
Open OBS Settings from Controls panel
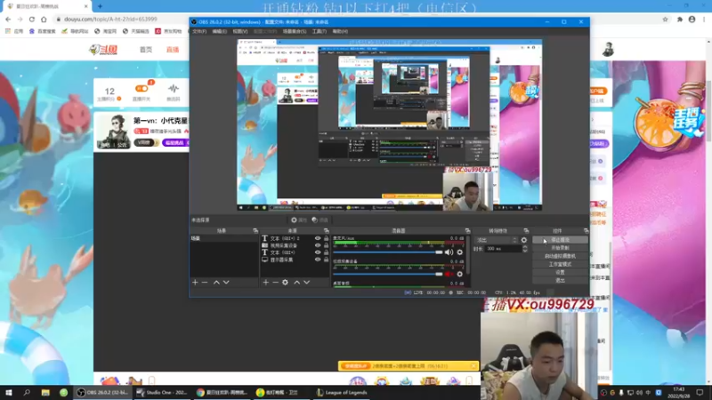point(560,272)
